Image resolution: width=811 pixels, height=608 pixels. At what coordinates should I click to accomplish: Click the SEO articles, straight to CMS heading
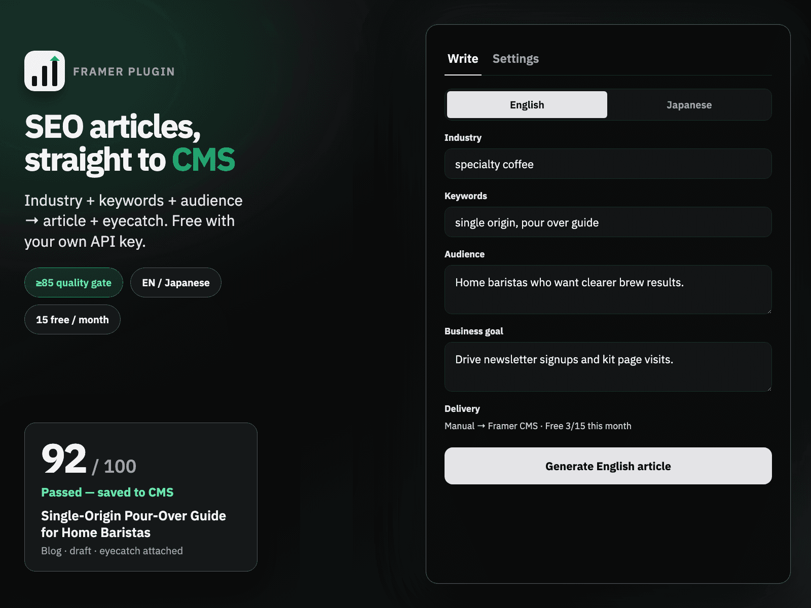tap(130, 143)
